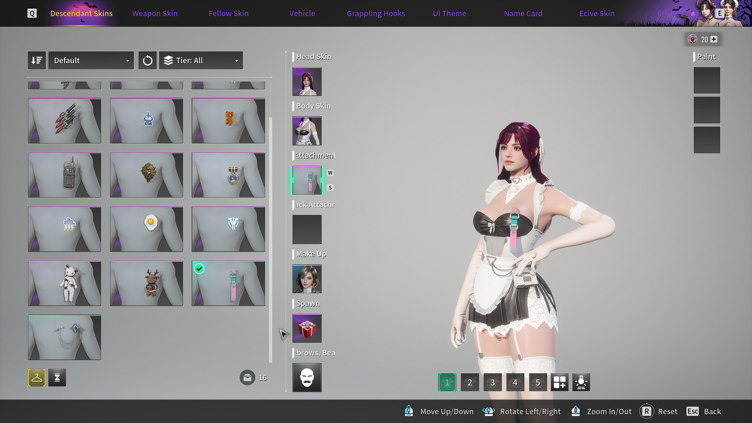The width and height of the screenshot is (752, 423).
Task: Select the heart medal ribbon attachment
Action: pos(229,175)
